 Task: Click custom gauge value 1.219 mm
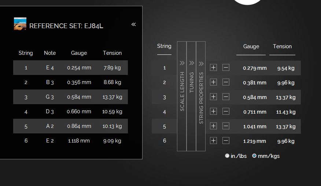click(254, 141)
